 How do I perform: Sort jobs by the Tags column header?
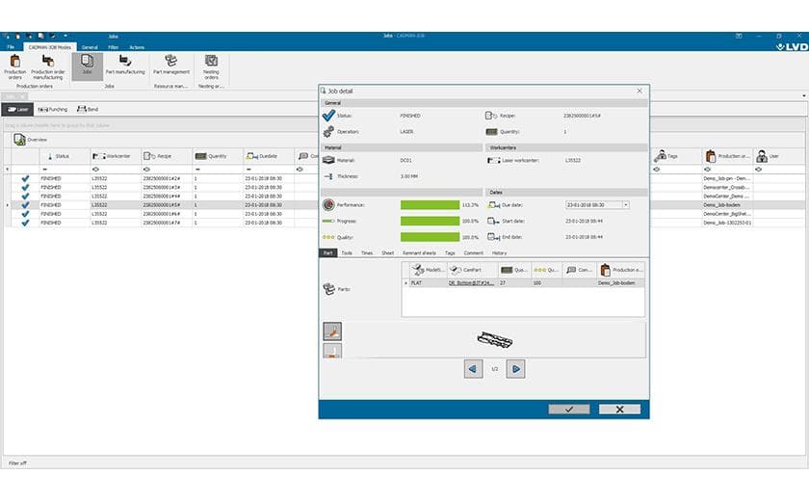[x=676, y=156]
